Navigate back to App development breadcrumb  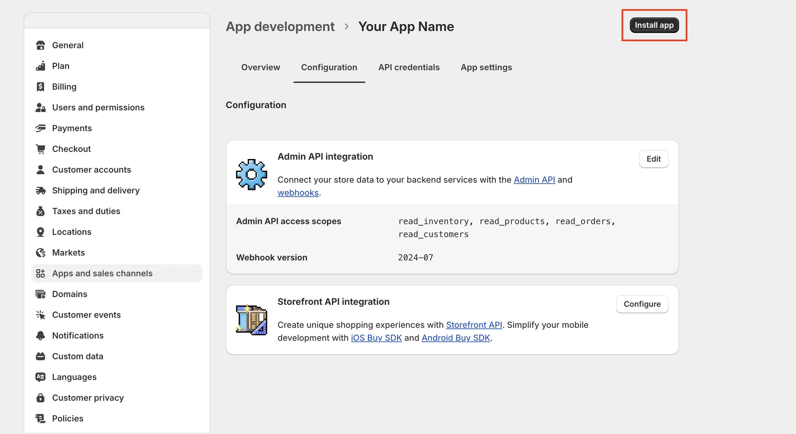pyautogui.click(x=280, y=26)
